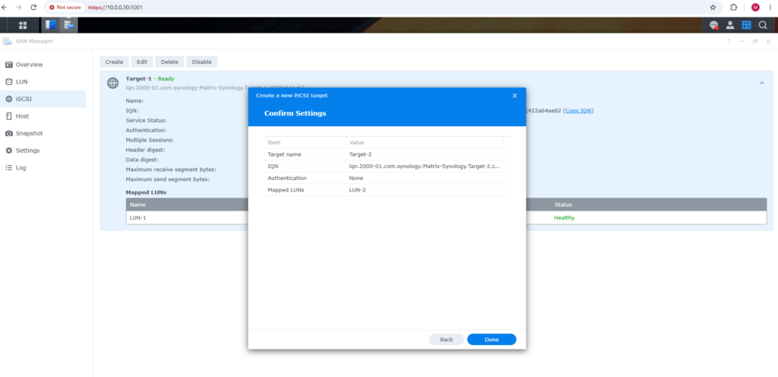
Task: Reload the browser page
Action: pos(33,8)
